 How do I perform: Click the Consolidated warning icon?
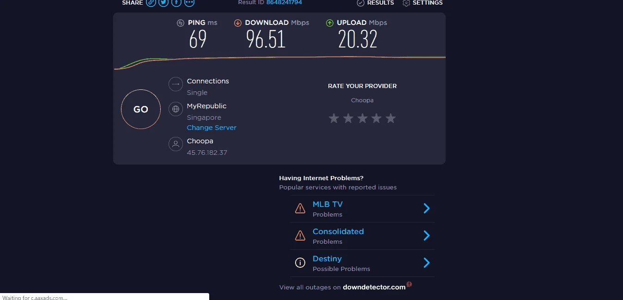(300, 235)
